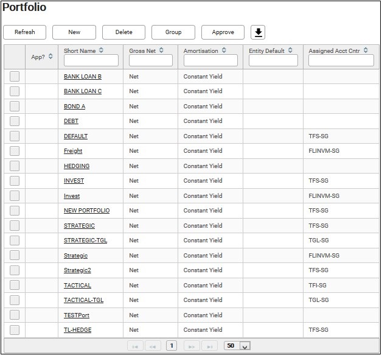The image size is (382, 355).
Task: Select the HEDGING row checkbox
Action: pos(15,166)
